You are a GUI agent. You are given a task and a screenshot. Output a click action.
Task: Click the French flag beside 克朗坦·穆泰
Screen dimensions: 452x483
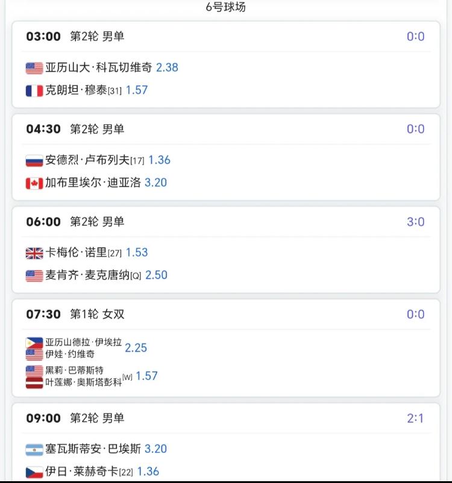34,90
